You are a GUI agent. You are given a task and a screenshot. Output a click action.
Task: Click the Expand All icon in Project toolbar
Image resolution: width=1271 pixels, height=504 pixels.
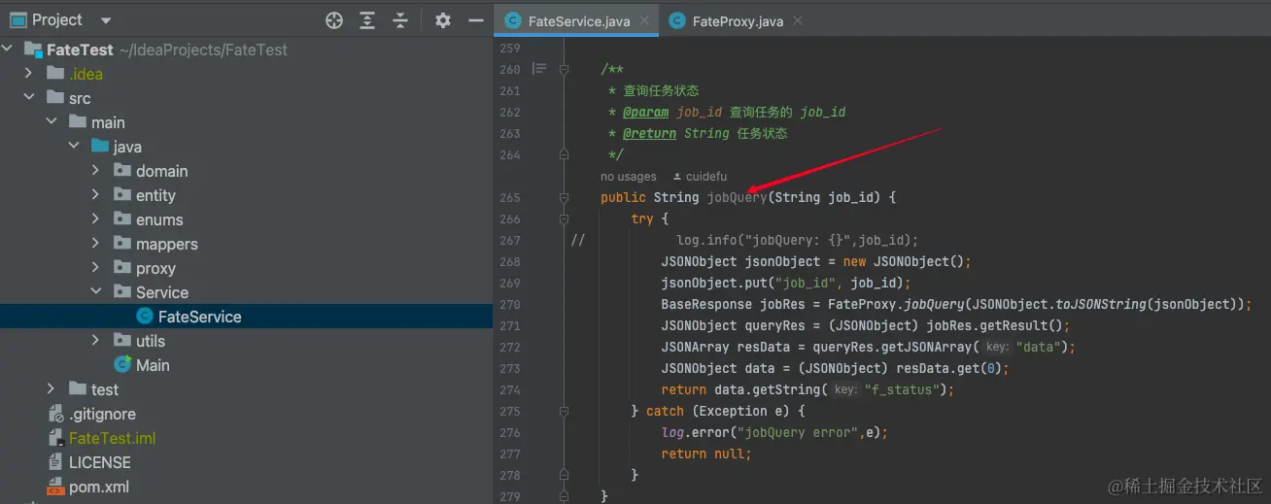click(x=367, y=20)
